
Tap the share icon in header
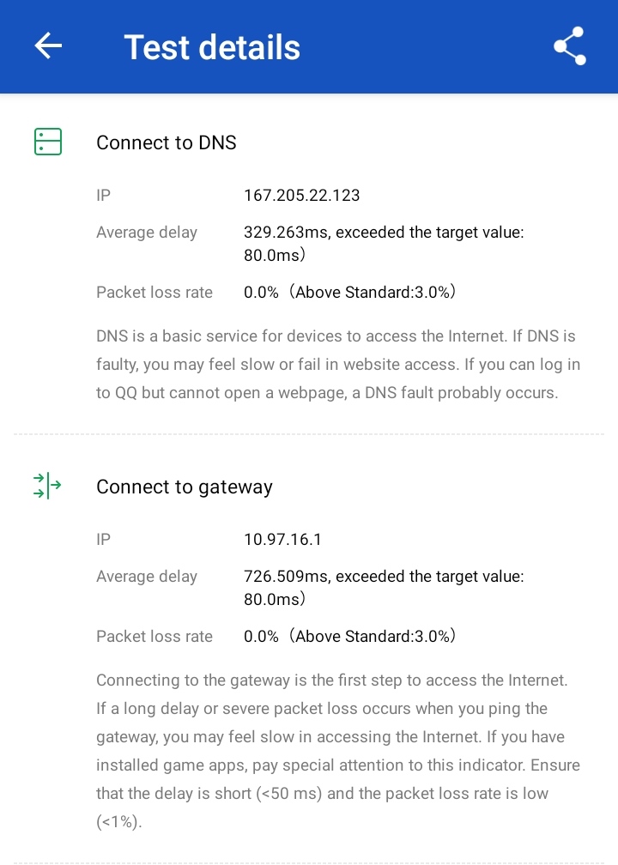(569, 46)
